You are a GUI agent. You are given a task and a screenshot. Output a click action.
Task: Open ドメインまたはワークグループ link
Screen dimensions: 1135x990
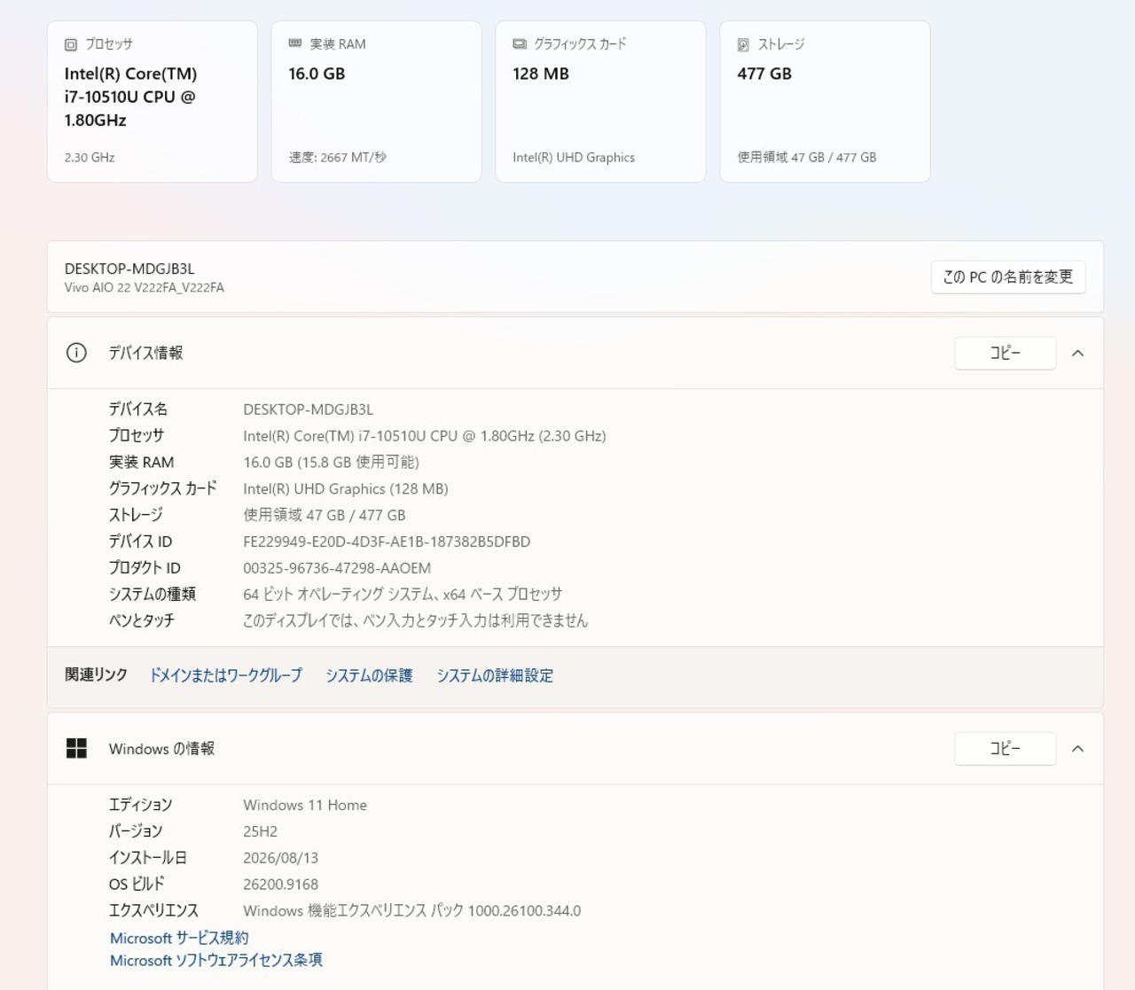click(225, 675)
